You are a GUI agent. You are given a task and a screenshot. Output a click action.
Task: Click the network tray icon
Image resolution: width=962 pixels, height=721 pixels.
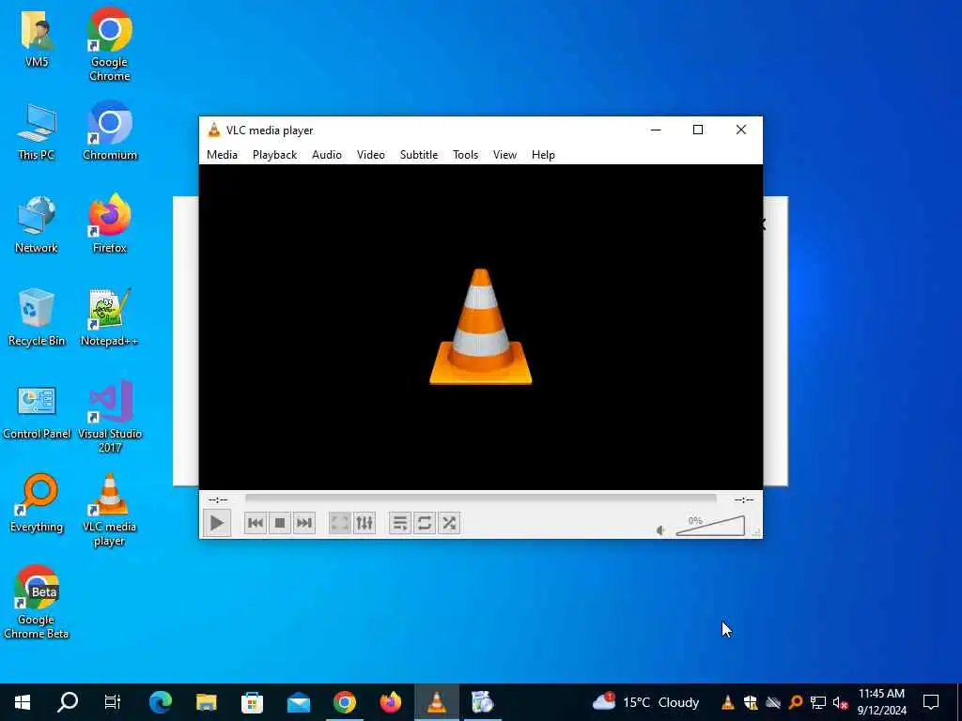818,702
